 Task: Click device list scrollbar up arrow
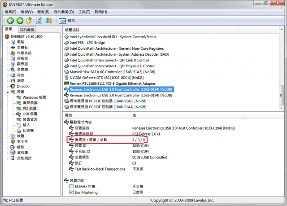(x=282, y=29)
